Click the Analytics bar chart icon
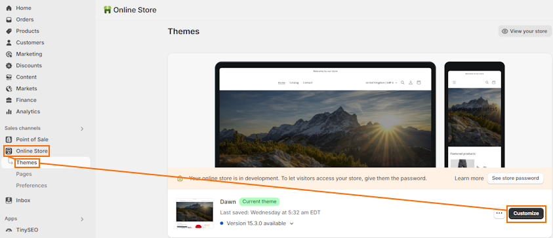 (x=9, y=112)
